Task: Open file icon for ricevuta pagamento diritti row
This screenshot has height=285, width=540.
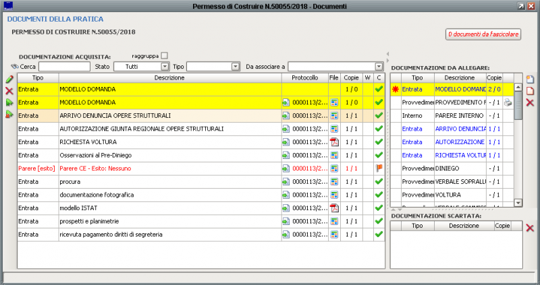Action: coord(334,234)
